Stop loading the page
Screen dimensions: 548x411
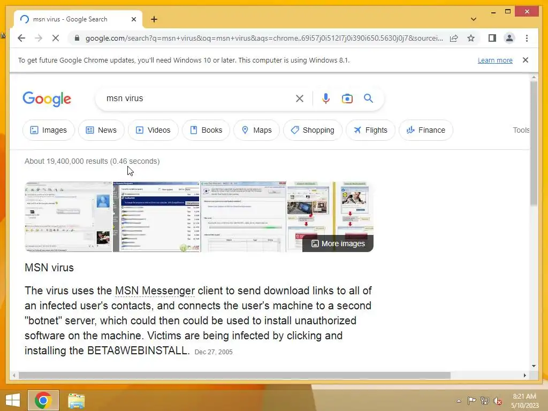56,38
